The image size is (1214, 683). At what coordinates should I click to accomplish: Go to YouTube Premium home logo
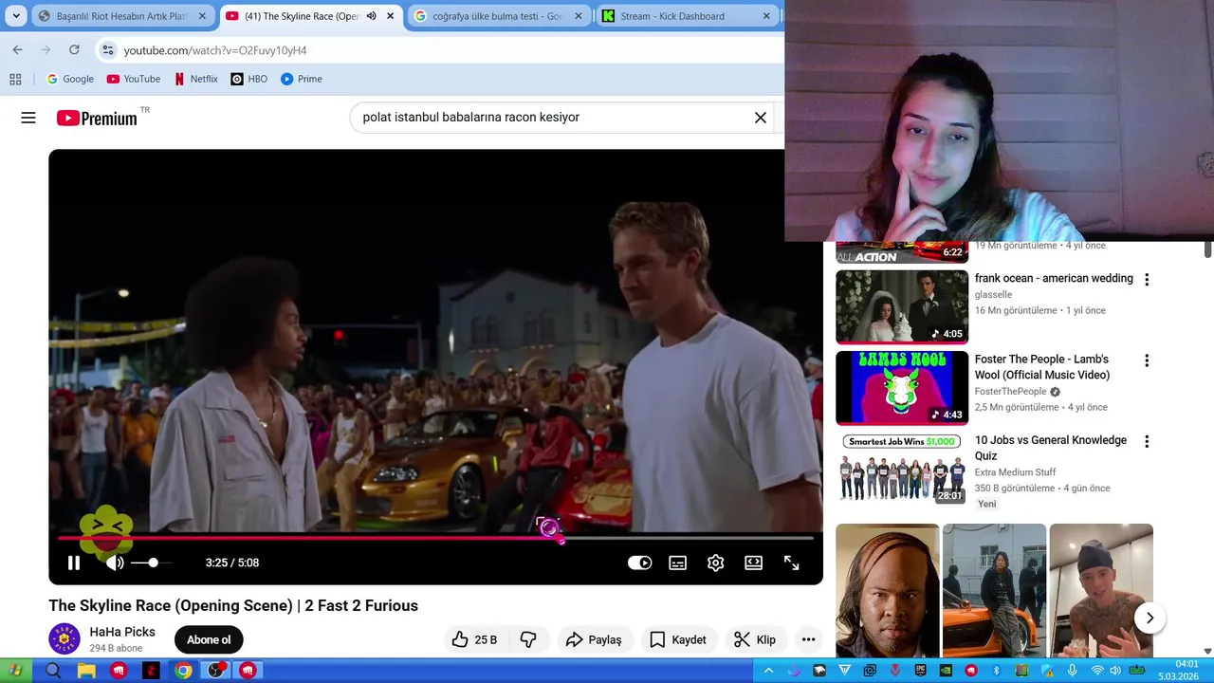(97, 118)
